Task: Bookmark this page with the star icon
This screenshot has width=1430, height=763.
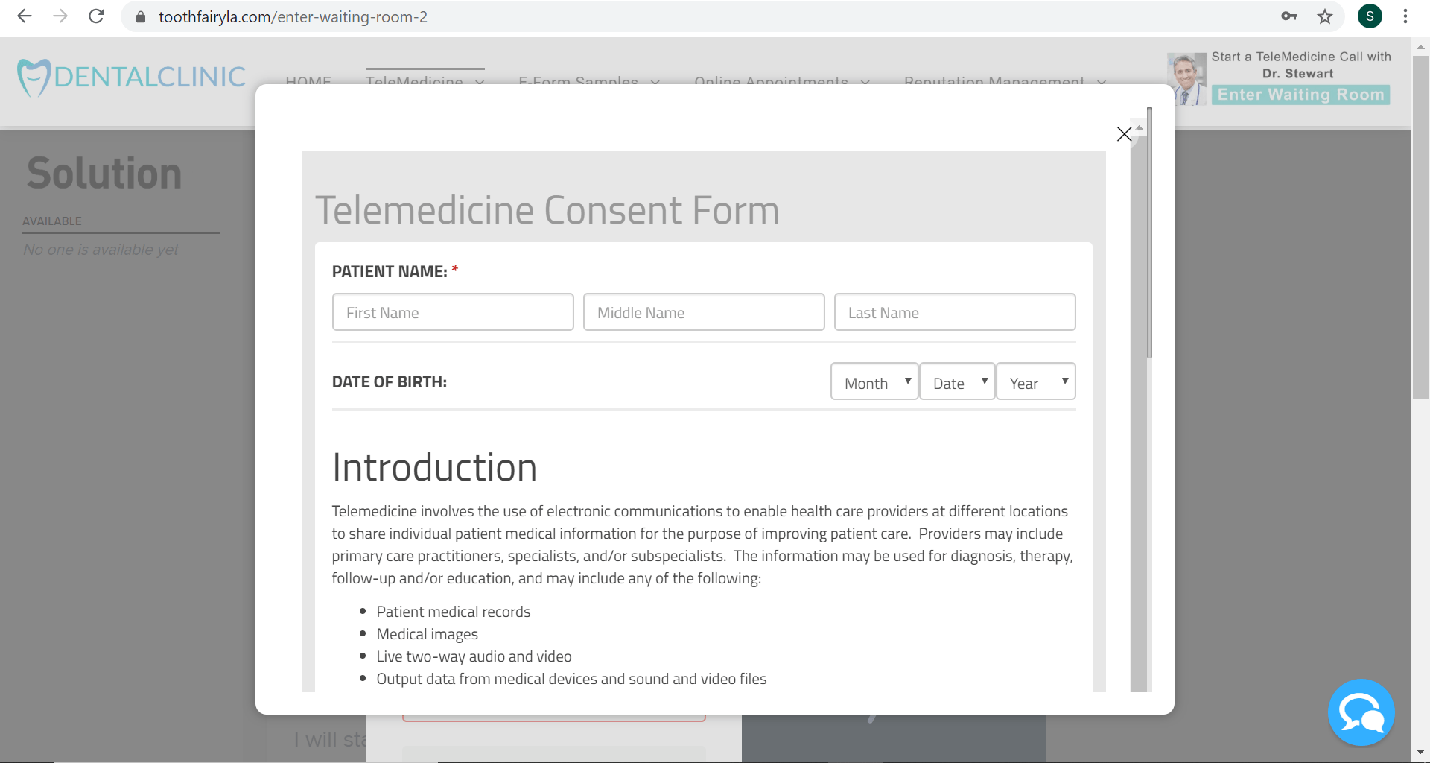Action: tap(1324, 16)
